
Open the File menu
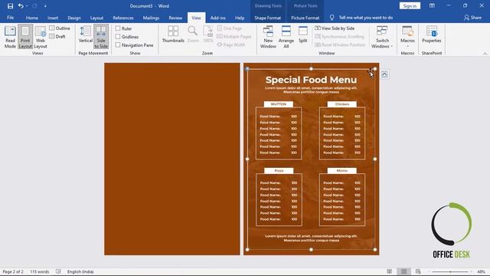(10, 18)
